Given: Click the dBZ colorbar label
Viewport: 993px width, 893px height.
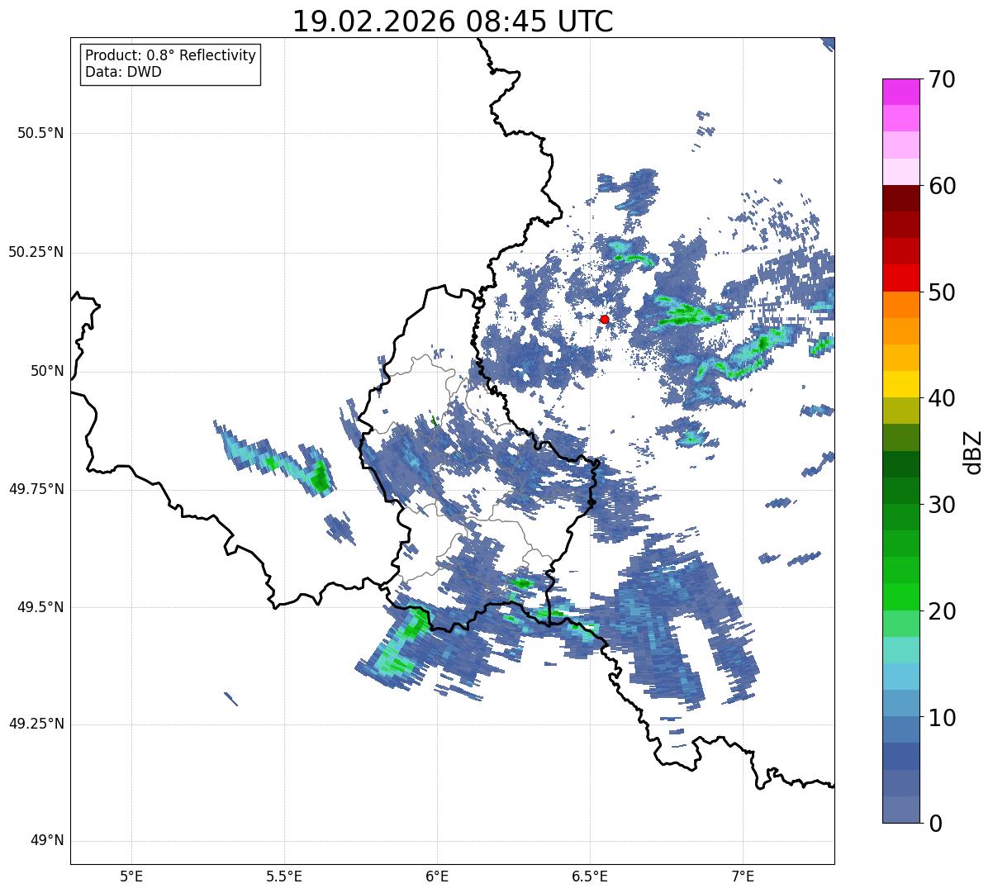Looking at the screenshot, I should pyautogui.click(x=973, y=451).
